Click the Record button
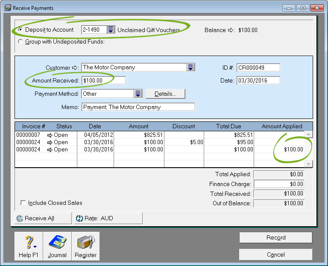This screenshot has width=328, height=266. [x=276, y=237]
